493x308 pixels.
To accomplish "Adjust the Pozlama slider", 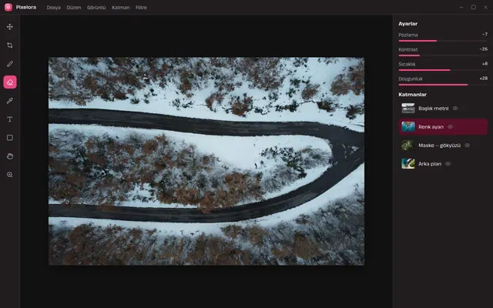I will coord(443,41).
